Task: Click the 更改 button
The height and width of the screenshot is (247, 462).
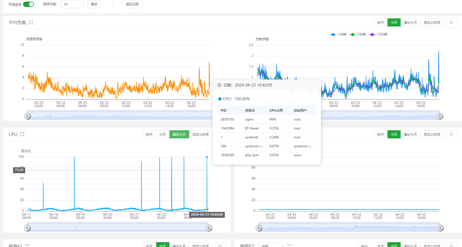Action: pyautogui.click(x=94, y=4)
